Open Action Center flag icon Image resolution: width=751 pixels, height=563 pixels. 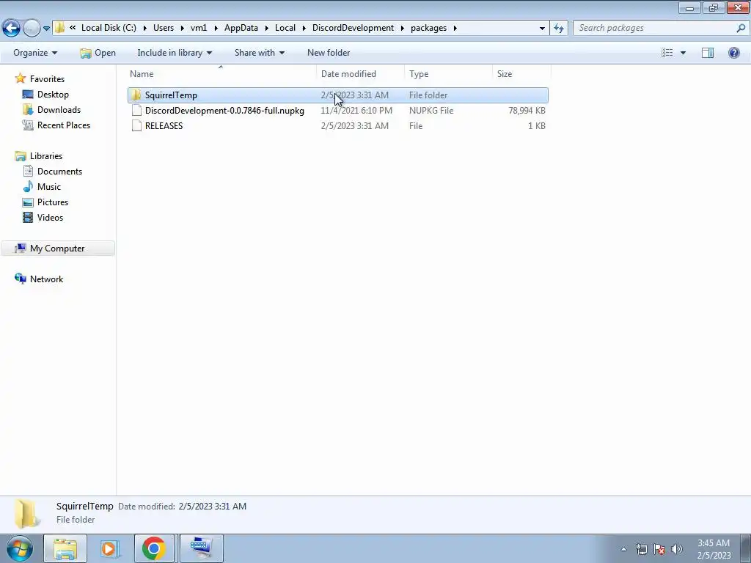pos(659,549)
